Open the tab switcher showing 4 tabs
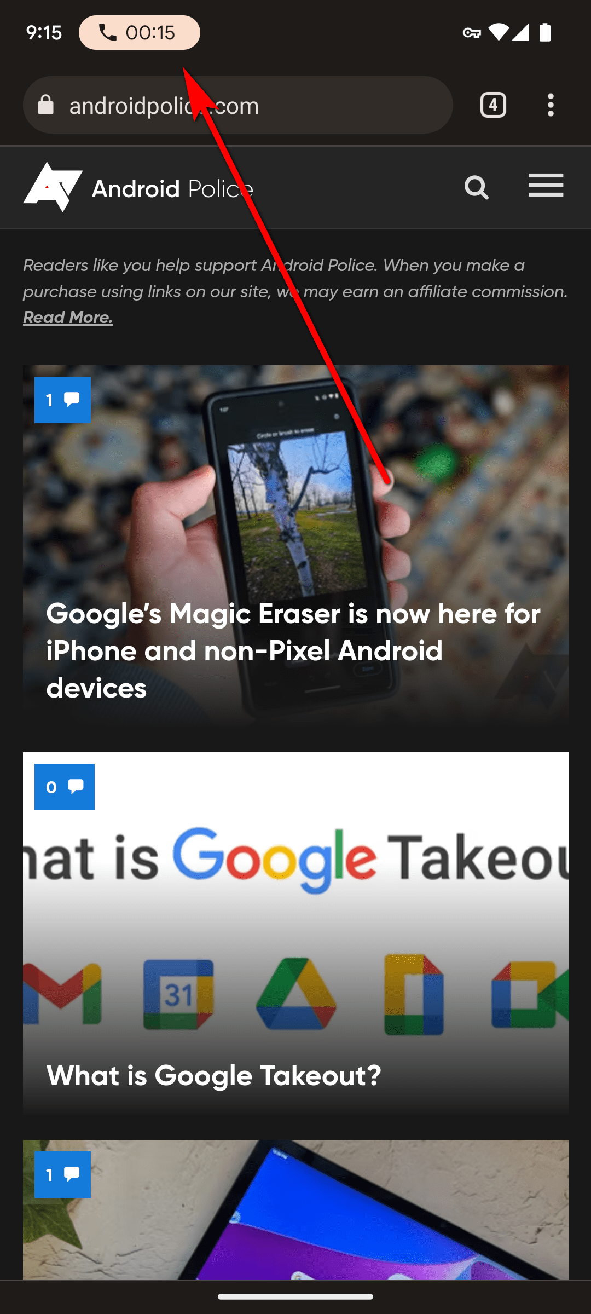591x1314 pixels. (x=493, y=105)
